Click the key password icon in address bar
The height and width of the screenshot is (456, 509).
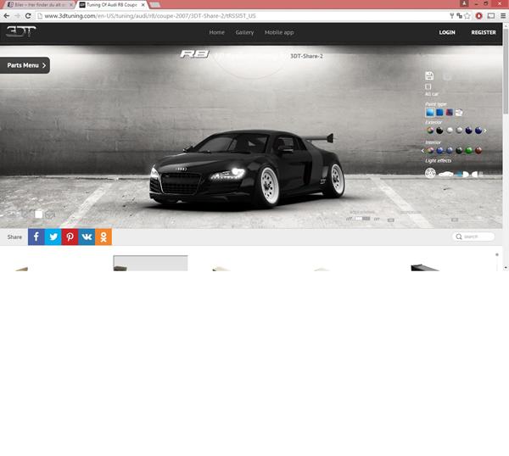[x=451, y=15]
